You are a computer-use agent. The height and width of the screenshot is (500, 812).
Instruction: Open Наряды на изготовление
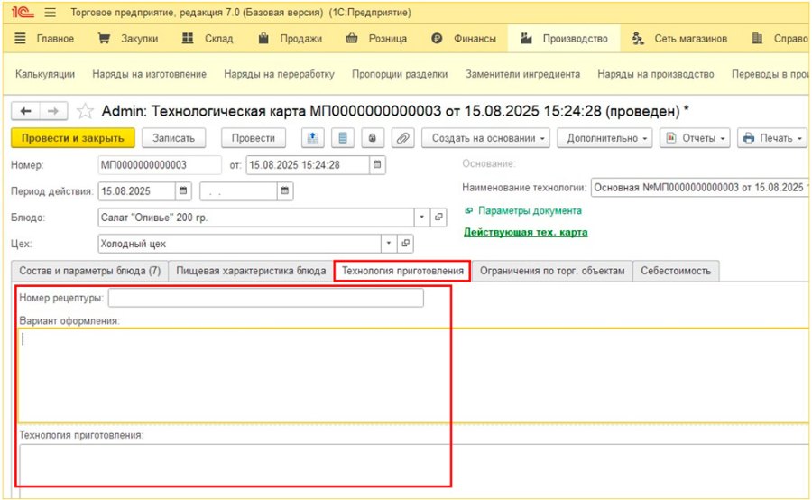click(x=149, y=74)
